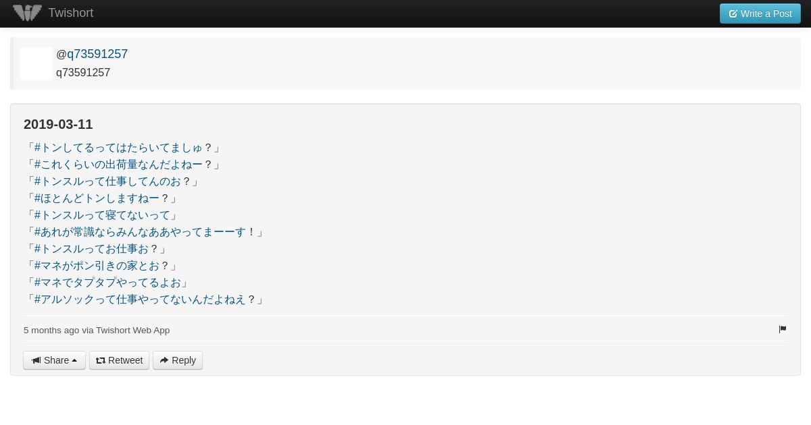The width and height of the screenshot is (811, 425).
Task: Open the q73591257 profile link
Action: tap(97, 54)
